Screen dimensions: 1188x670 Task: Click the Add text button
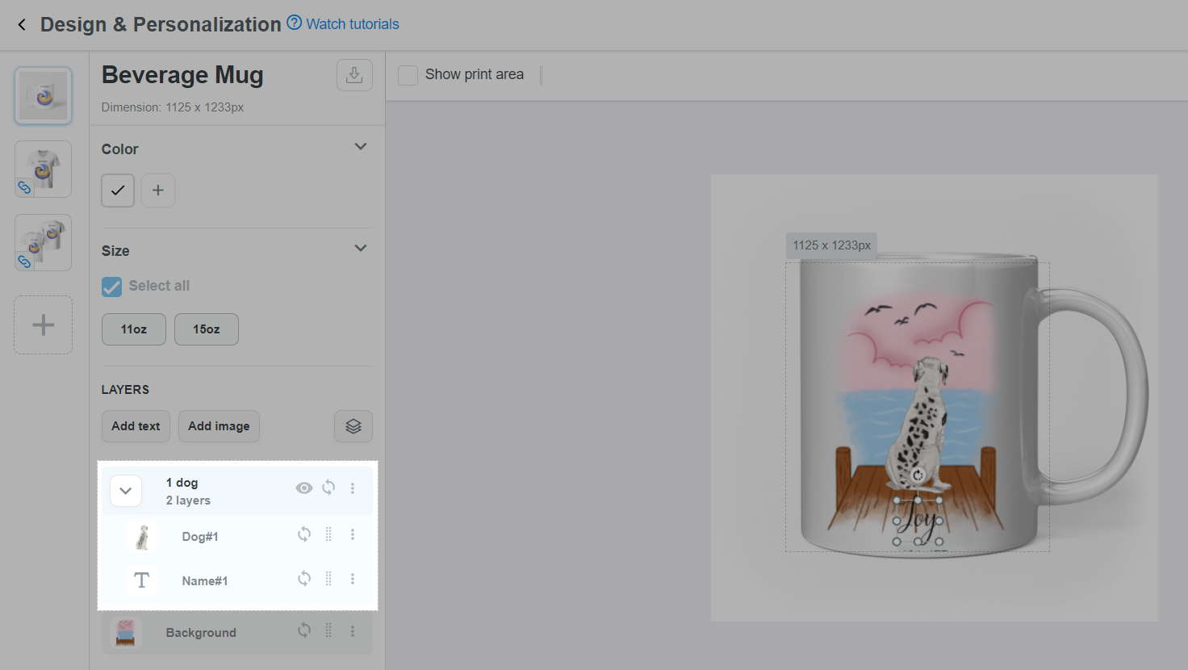tap(136, 426)
